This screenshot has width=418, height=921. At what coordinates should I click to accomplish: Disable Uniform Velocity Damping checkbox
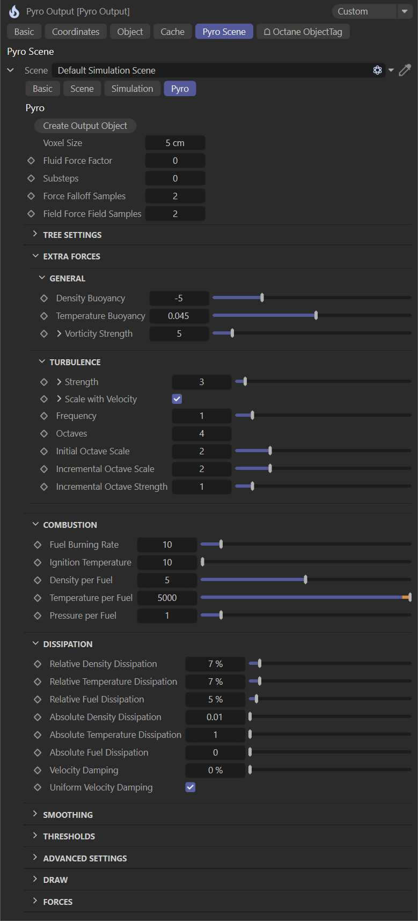[x=190, y=787]
